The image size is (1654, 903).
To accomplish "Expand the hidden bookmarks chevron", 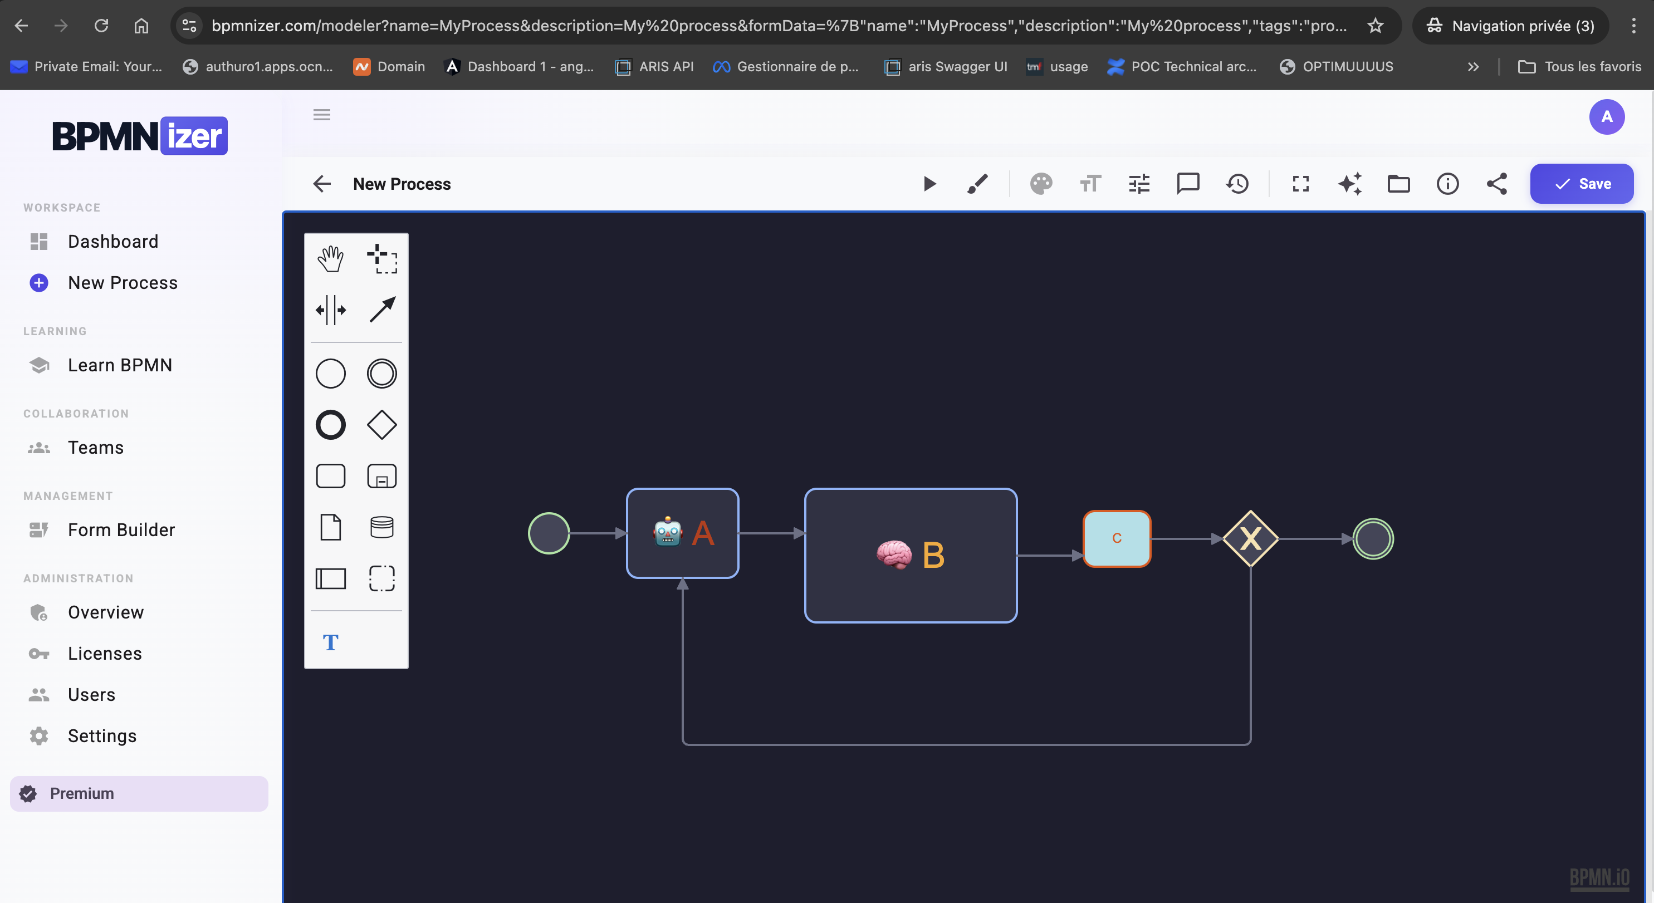I will click(x=1473, y=67).
